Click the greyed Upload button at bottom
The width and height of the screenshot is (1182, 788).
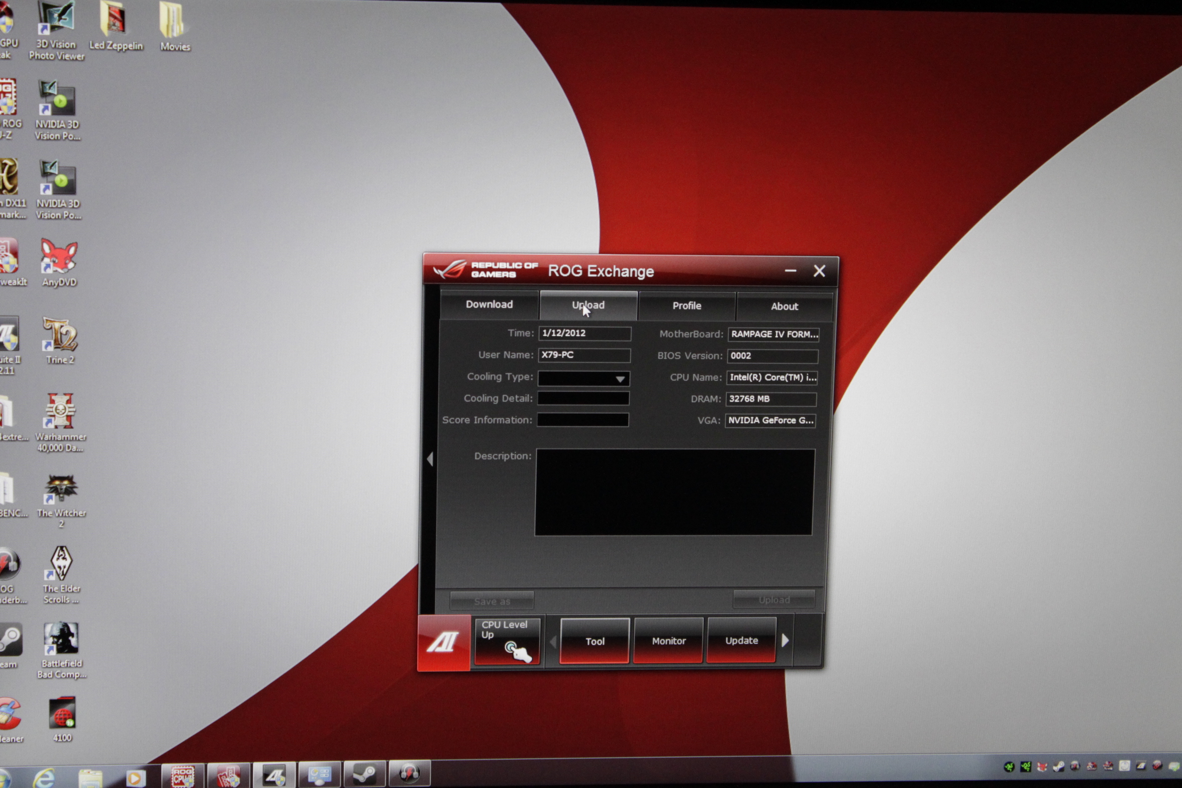774,600
